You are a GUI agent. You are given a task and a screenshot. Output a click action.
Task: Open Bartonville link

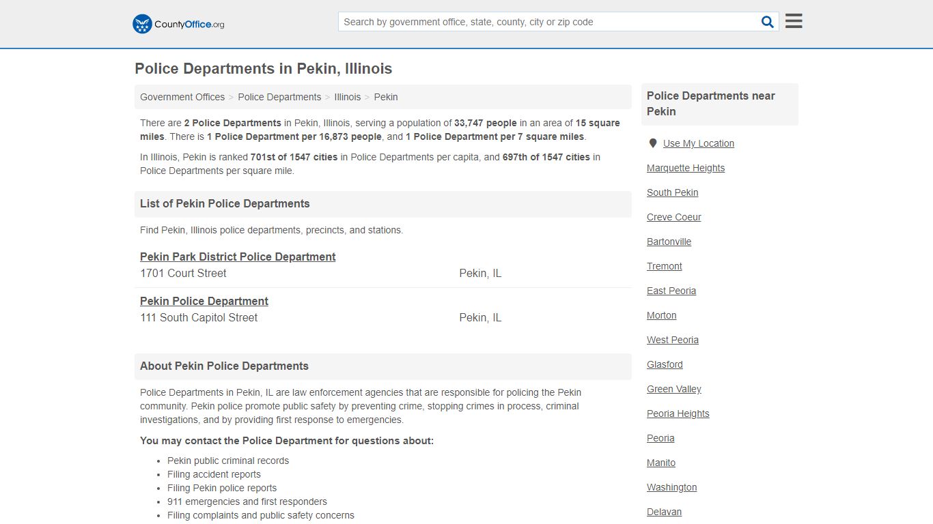coord(669,242)
